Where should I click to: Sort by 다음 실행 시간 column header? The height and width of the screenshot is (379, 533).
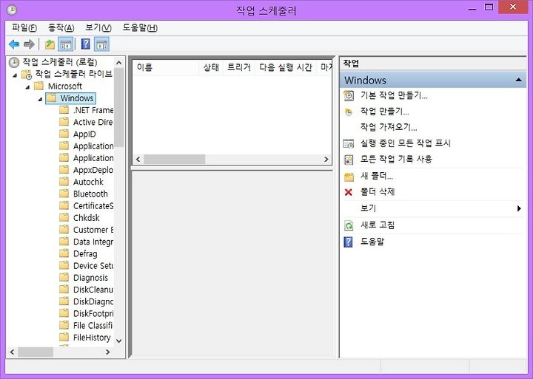click(286, 67)
